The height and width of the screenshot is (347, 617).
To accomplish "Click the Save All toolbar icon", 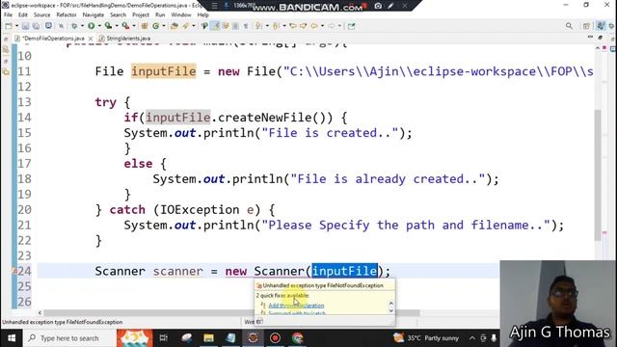I will point(36,26).
